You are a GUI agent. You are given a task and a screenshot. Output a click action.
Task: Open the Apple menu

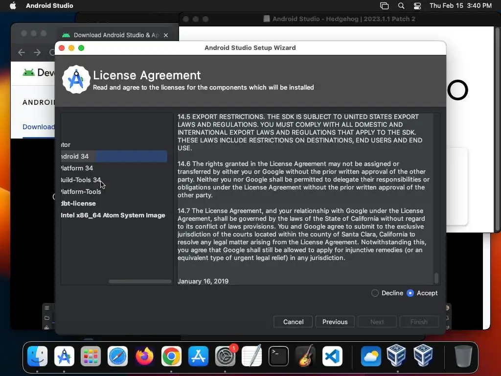13,5
